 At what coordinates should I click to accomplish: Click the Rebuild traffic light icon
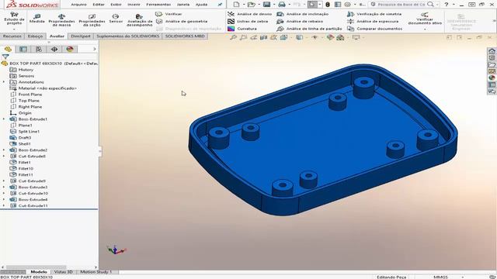coord(328,5)
